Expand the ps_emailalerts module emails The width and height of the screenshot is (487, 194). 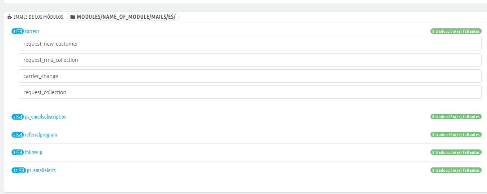pos(41,170)
